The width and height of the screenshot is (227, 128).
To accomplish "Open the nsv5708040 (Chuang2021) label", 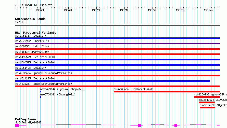I will point(58,94).
